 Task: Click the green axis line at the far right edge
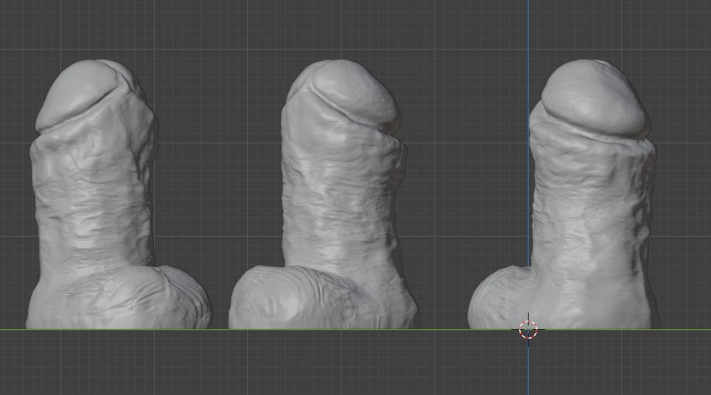tap(697, 329)
